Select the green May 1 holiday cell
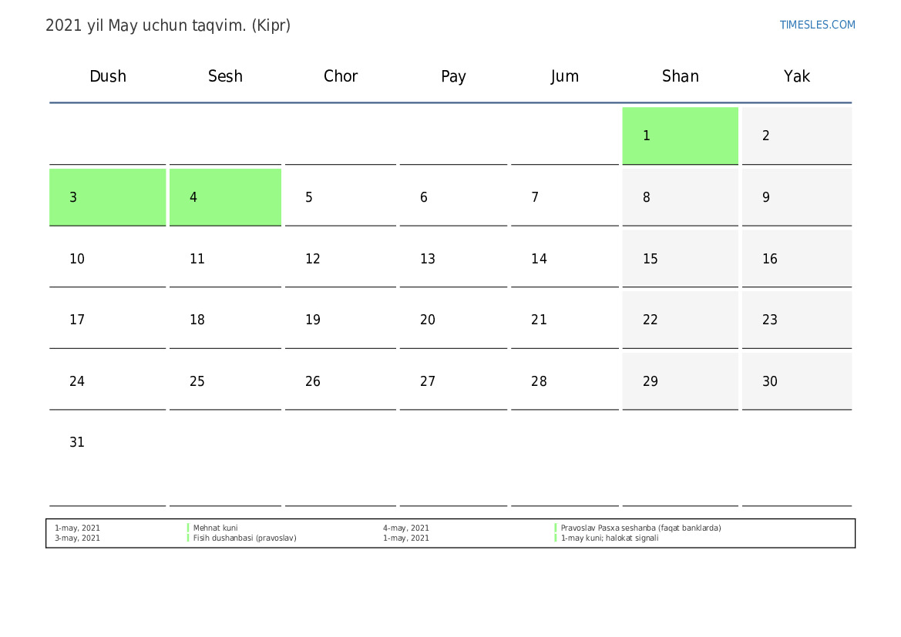Screen dimensions: 901x637 pyautogui.click(x=680, y=136)
